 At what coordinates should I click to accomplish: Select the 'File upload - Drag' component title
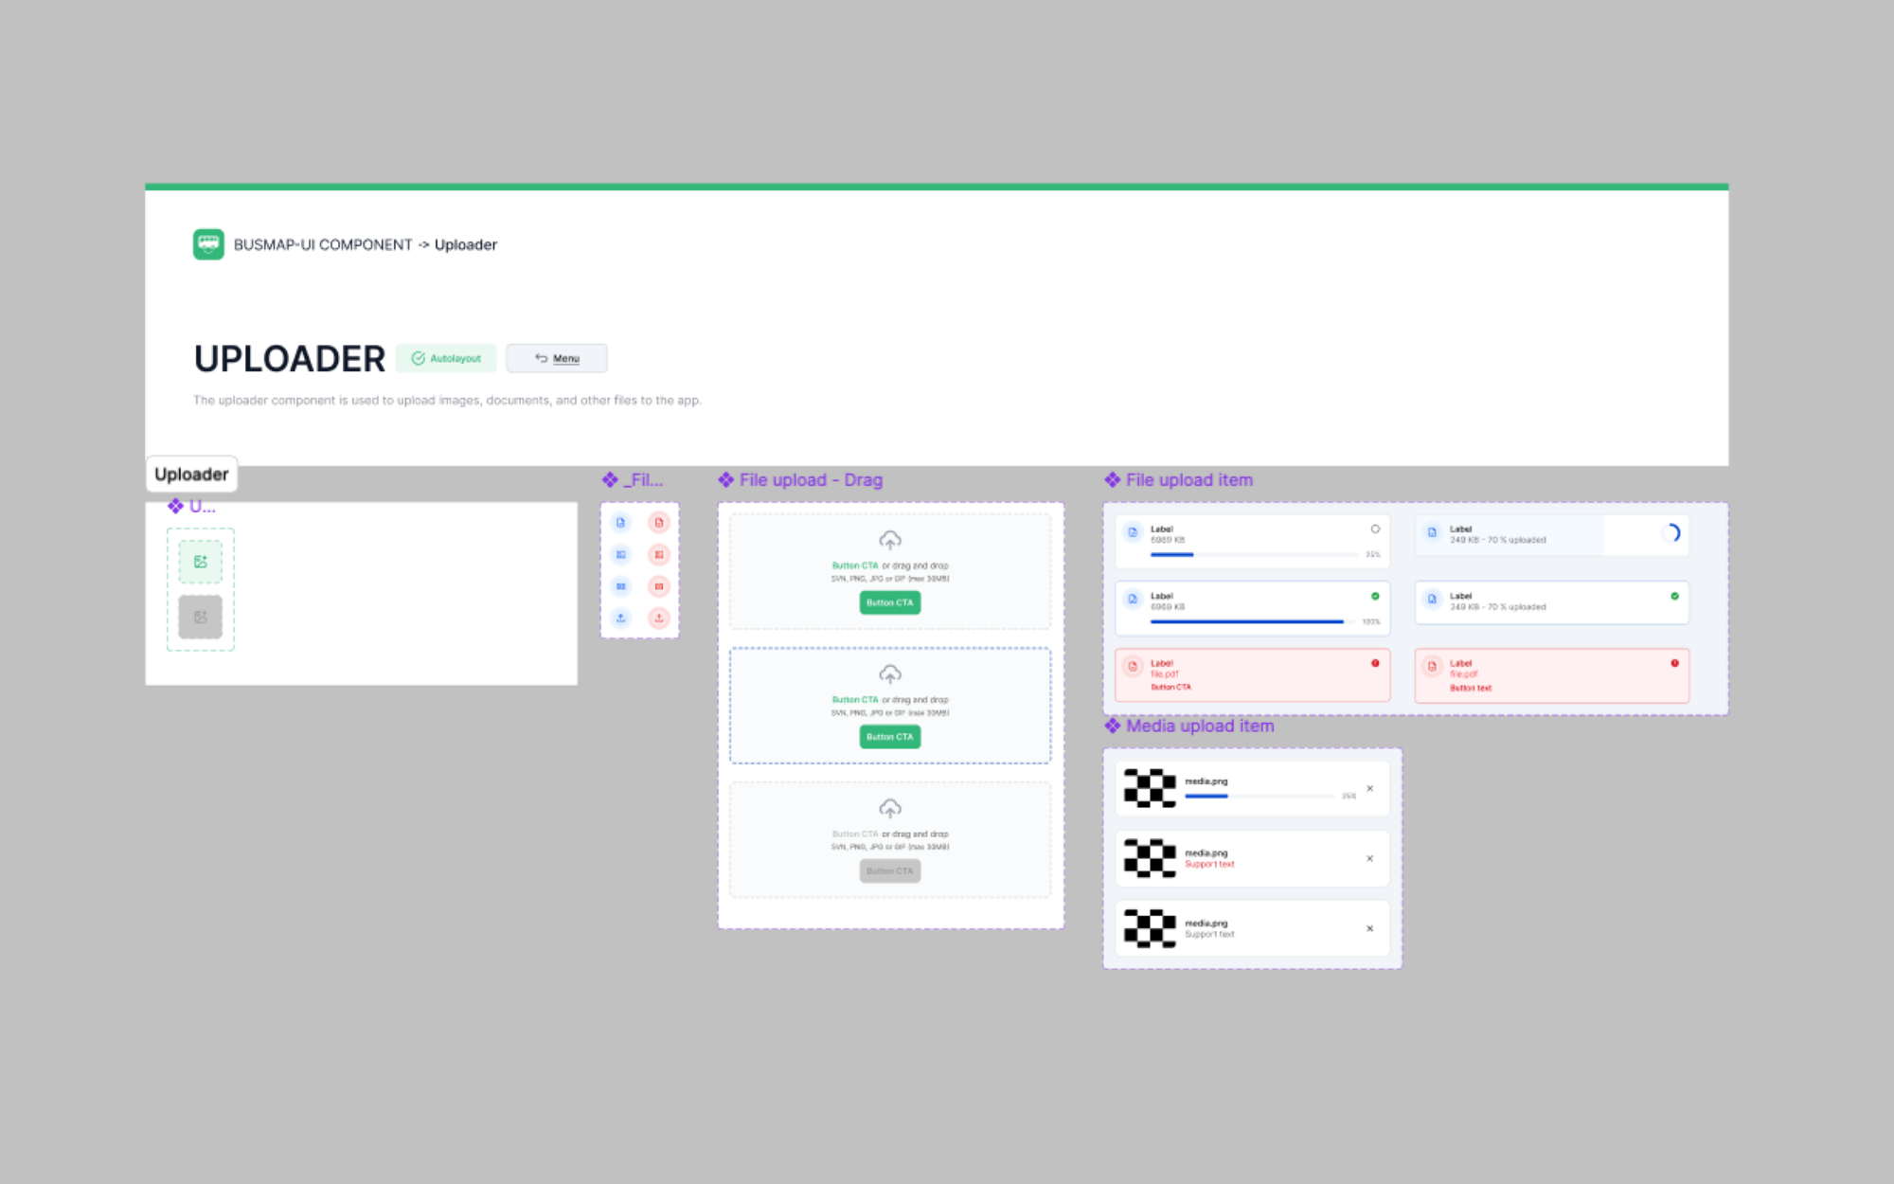(x=810, y=480)
